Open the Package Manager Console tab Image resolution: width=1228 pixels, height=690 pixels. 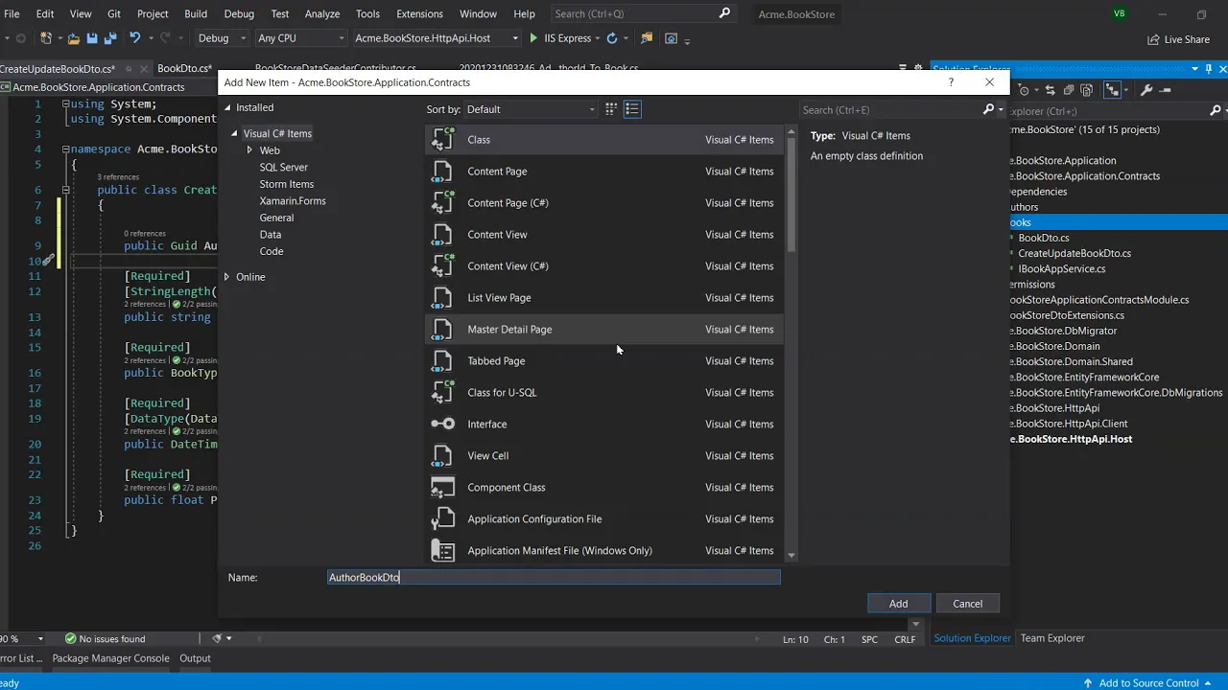110,658
